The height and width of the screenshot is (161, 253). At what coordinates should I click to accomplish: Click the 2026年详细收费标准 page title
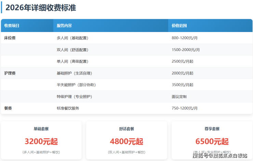click(x=45, y=7)
